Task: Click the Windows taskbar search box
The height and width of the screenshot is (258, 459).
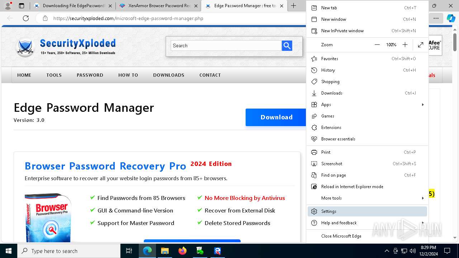Action: tap(69, 251)
